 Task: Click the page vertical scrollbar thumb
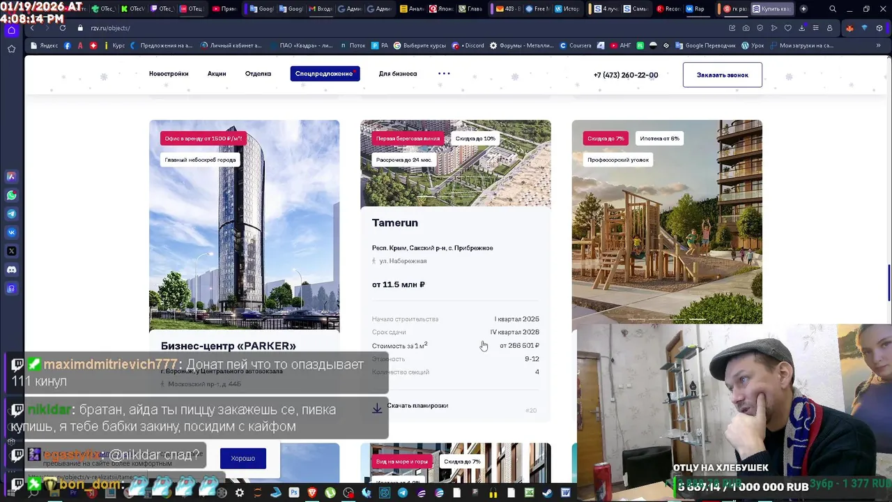pyautogui.click(x=889, y=284)
